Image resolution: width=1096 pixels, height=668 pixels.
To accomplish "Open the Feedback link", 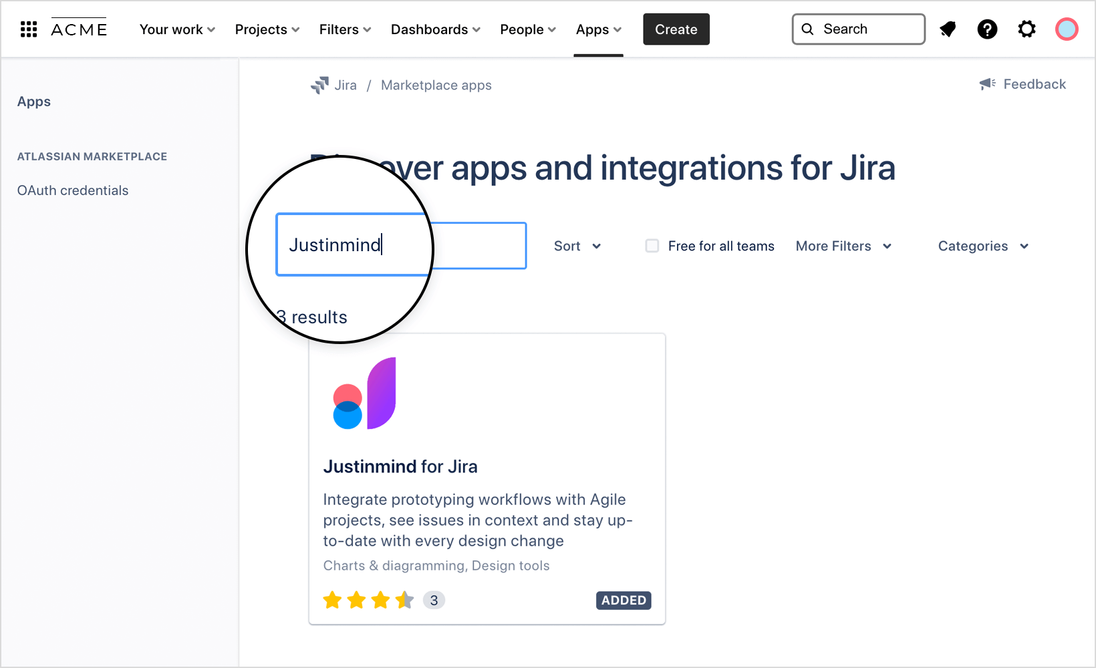I will click(x=1035, y=84).
